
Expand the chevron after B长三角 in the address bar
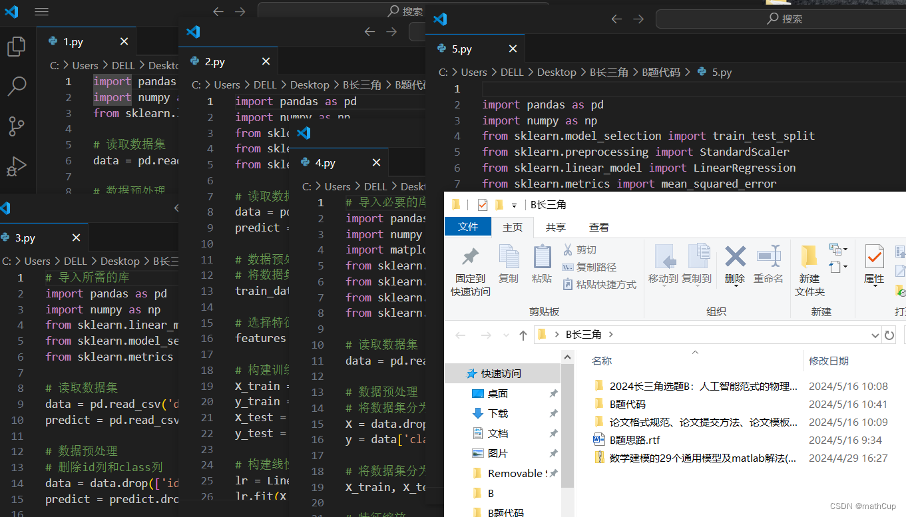[610, 335]
